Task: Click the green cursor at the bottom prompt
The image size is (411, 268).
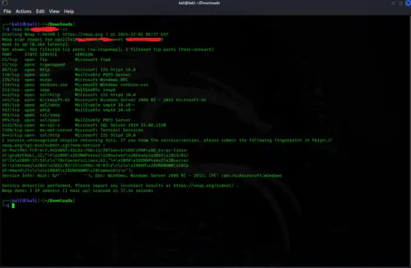Action: coord(13,206)
